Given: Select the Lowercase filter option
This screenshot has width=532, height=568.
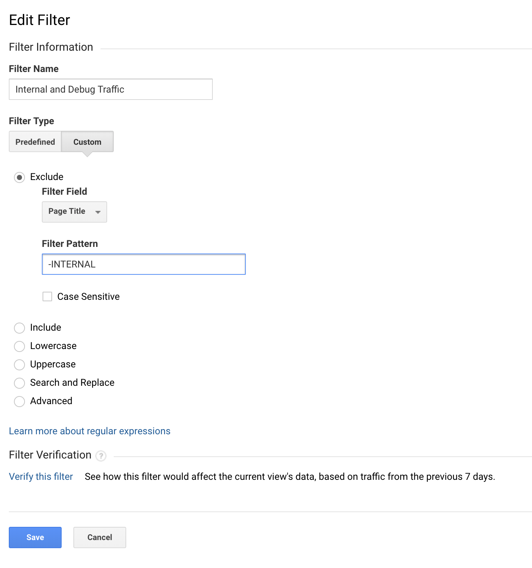Looking at the screenshot, I should 19,346.
